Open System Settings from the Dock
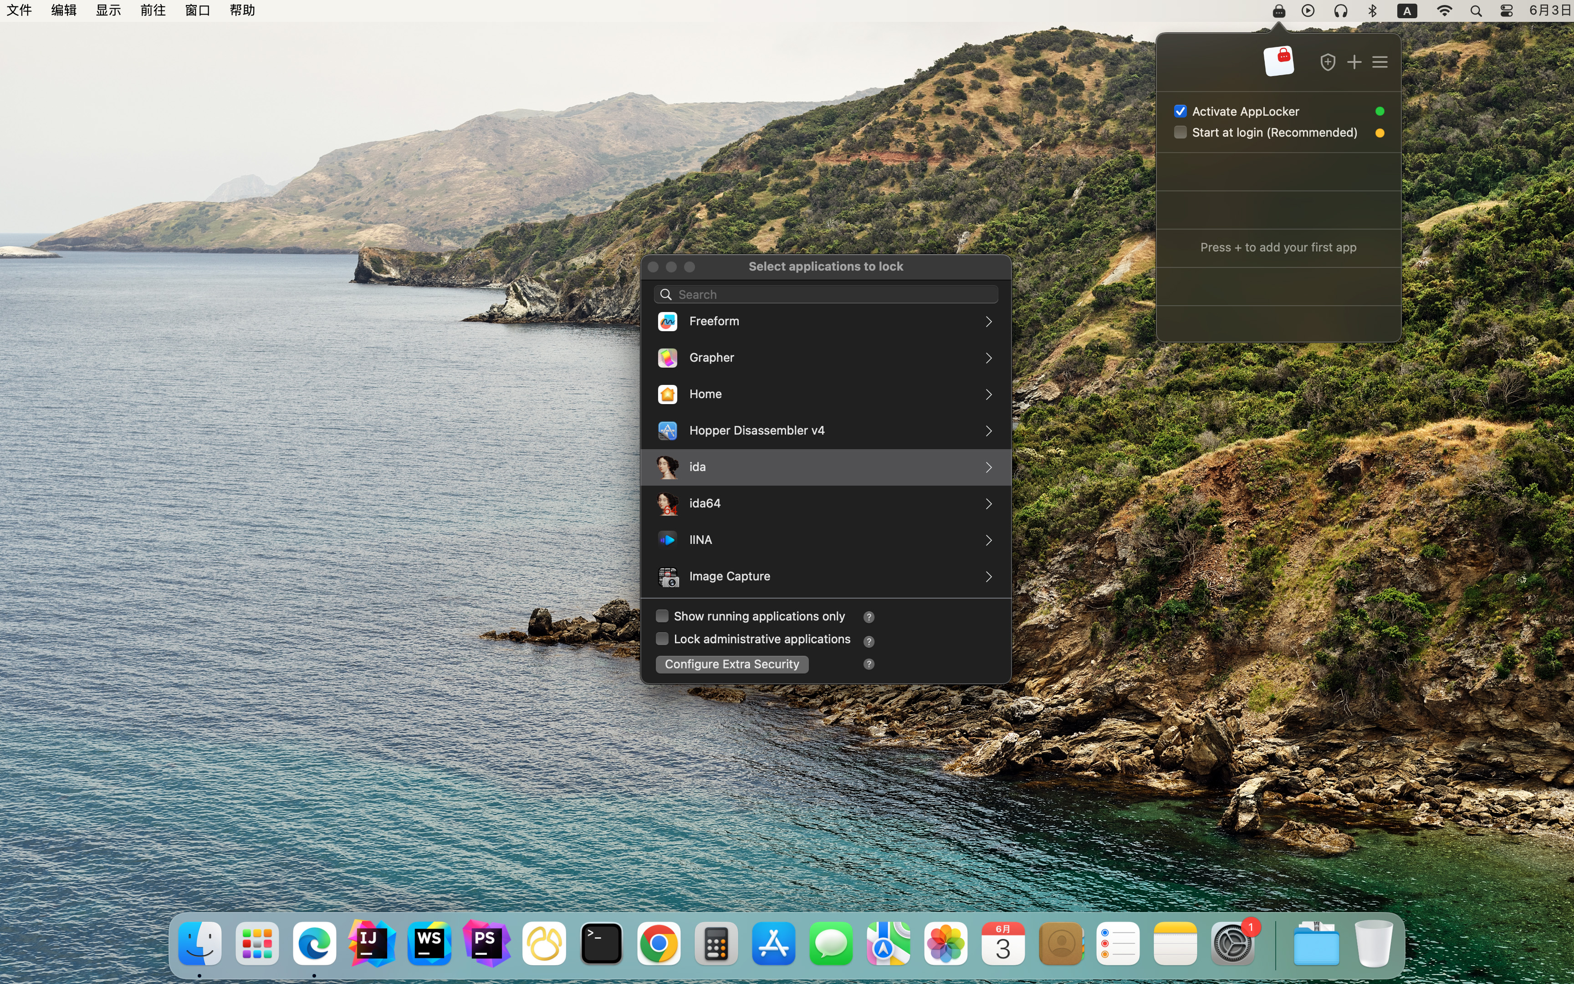Viewport: 1574px width, 984px height. (x=1232, y=943)
